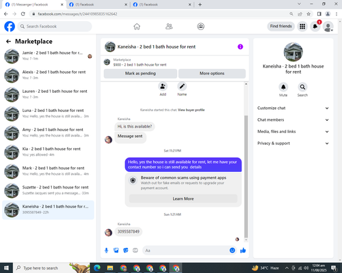Open the Marketplace listing $900 row
Viewport: 342px width, 273px height.
click(174, 62)
